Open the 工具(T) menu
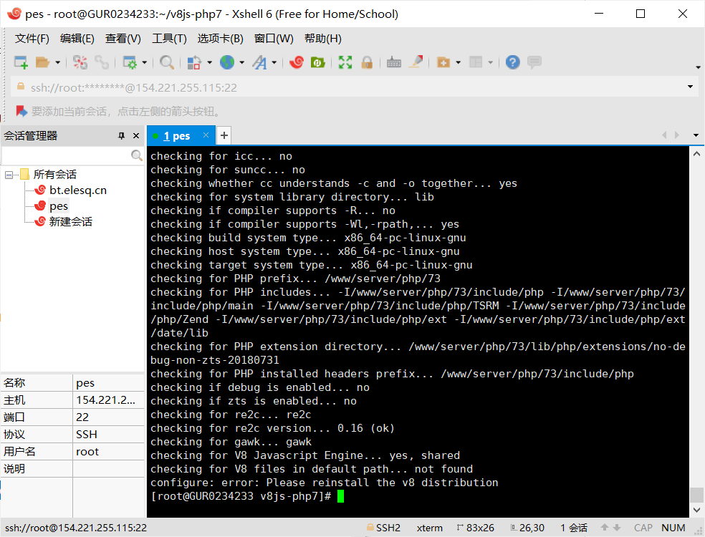 pyautogui.click(x=170, y=39)
